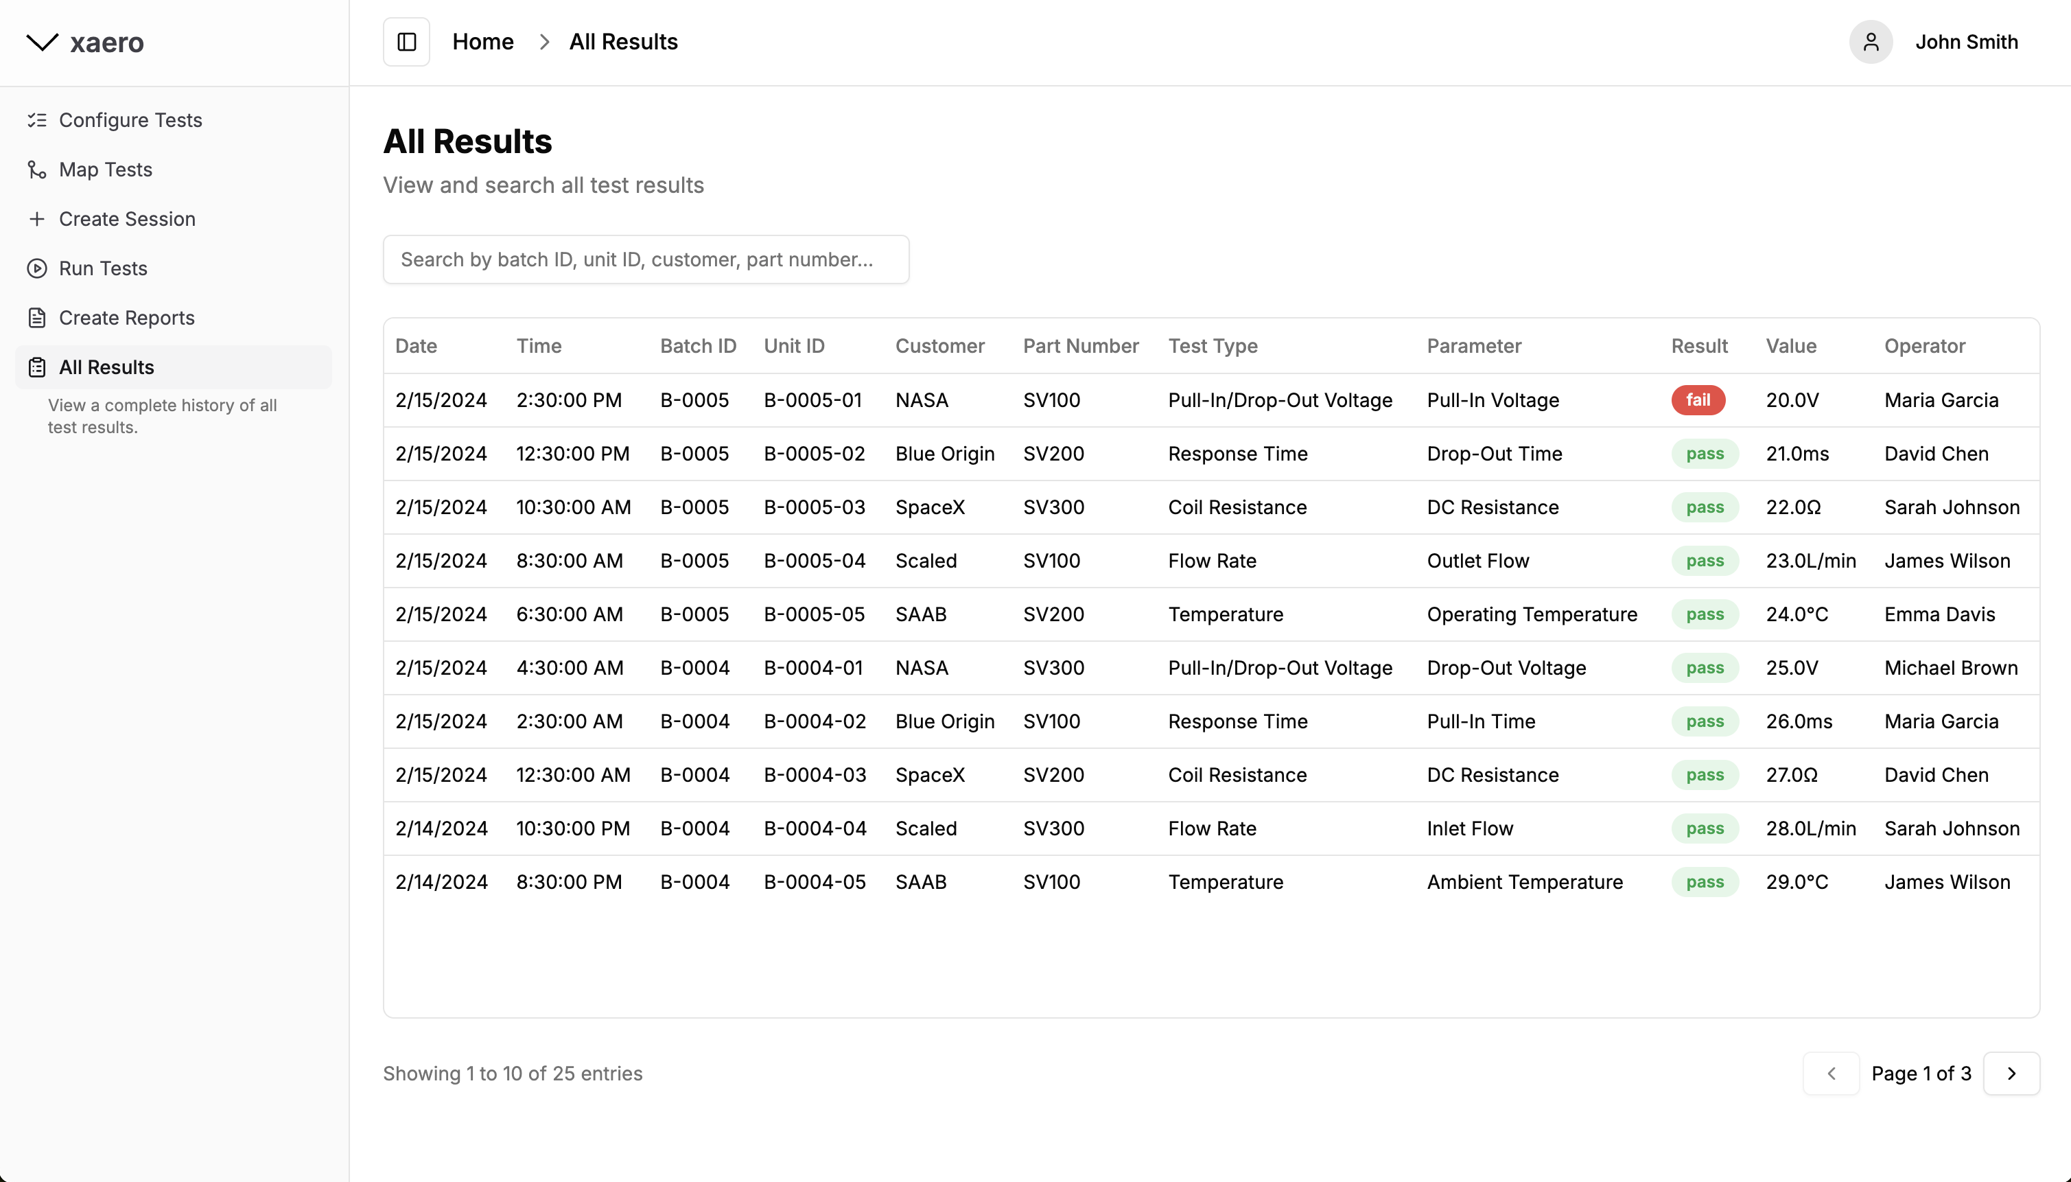
Task: Click the previous page chevron
Action: [x=1832, y=1072]
